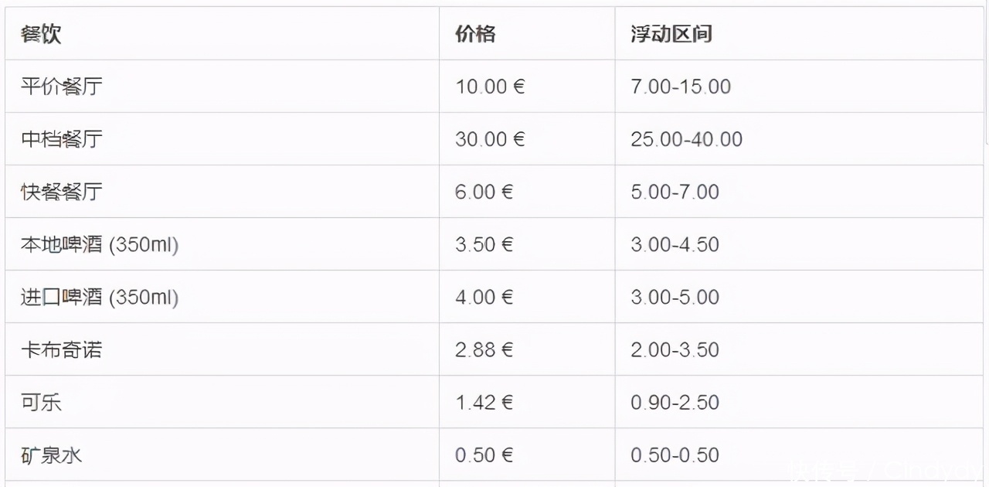This screenshot has height=487, width=989.
Task: Click the 10.00 € price cell
Action: (490, 87)
